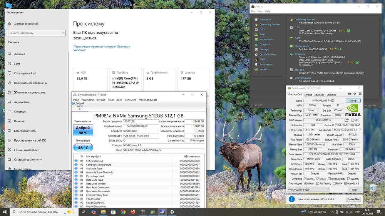Open the Функція menu in CrystalDiskInfo
The image size is (385, 216).
pyautogui.click(x=101, y=100)
